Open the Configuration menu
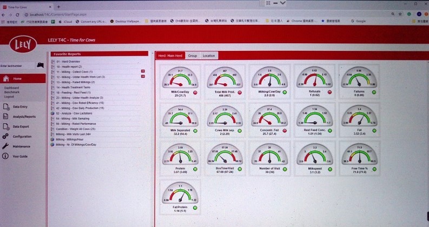The image size is (429, 227). (x=22, y=137)
